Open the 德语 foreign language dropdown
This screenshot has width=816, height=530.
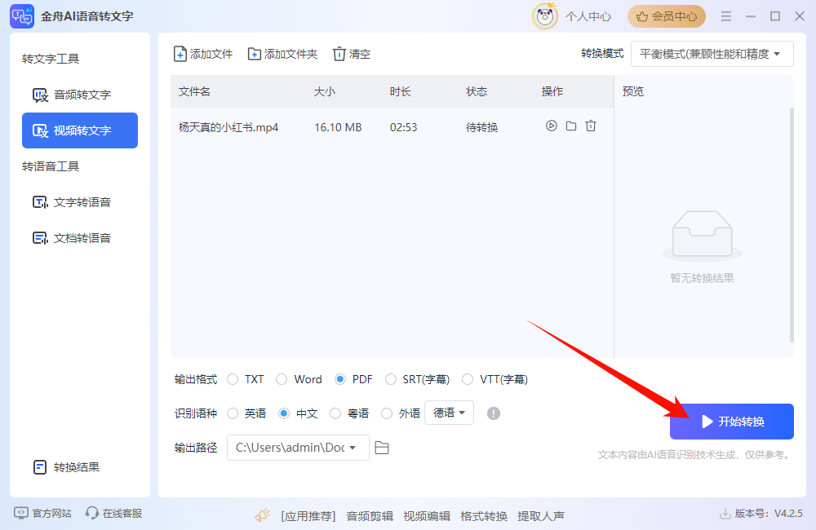coord(449,413)
